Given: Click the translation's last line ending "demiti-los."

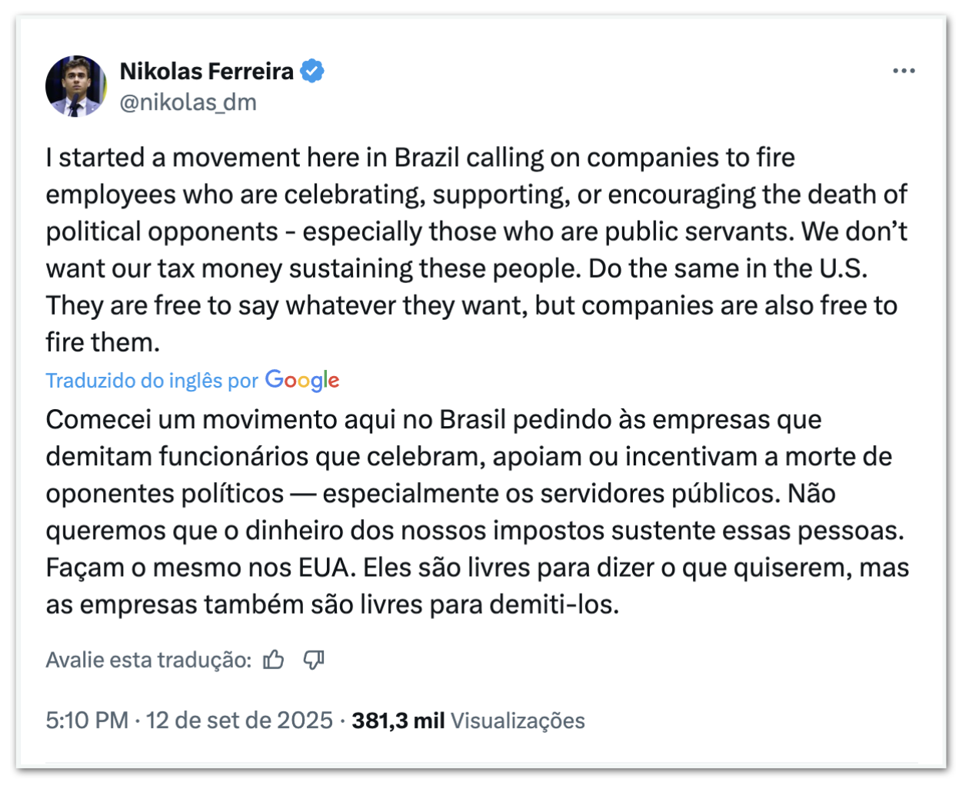Looking at the screenshot, I should point(332,604).
